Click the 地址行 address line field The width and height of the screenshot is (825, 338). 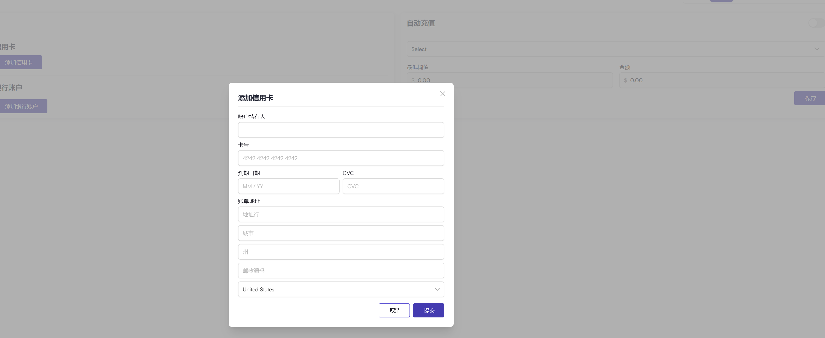click(341, 214)
